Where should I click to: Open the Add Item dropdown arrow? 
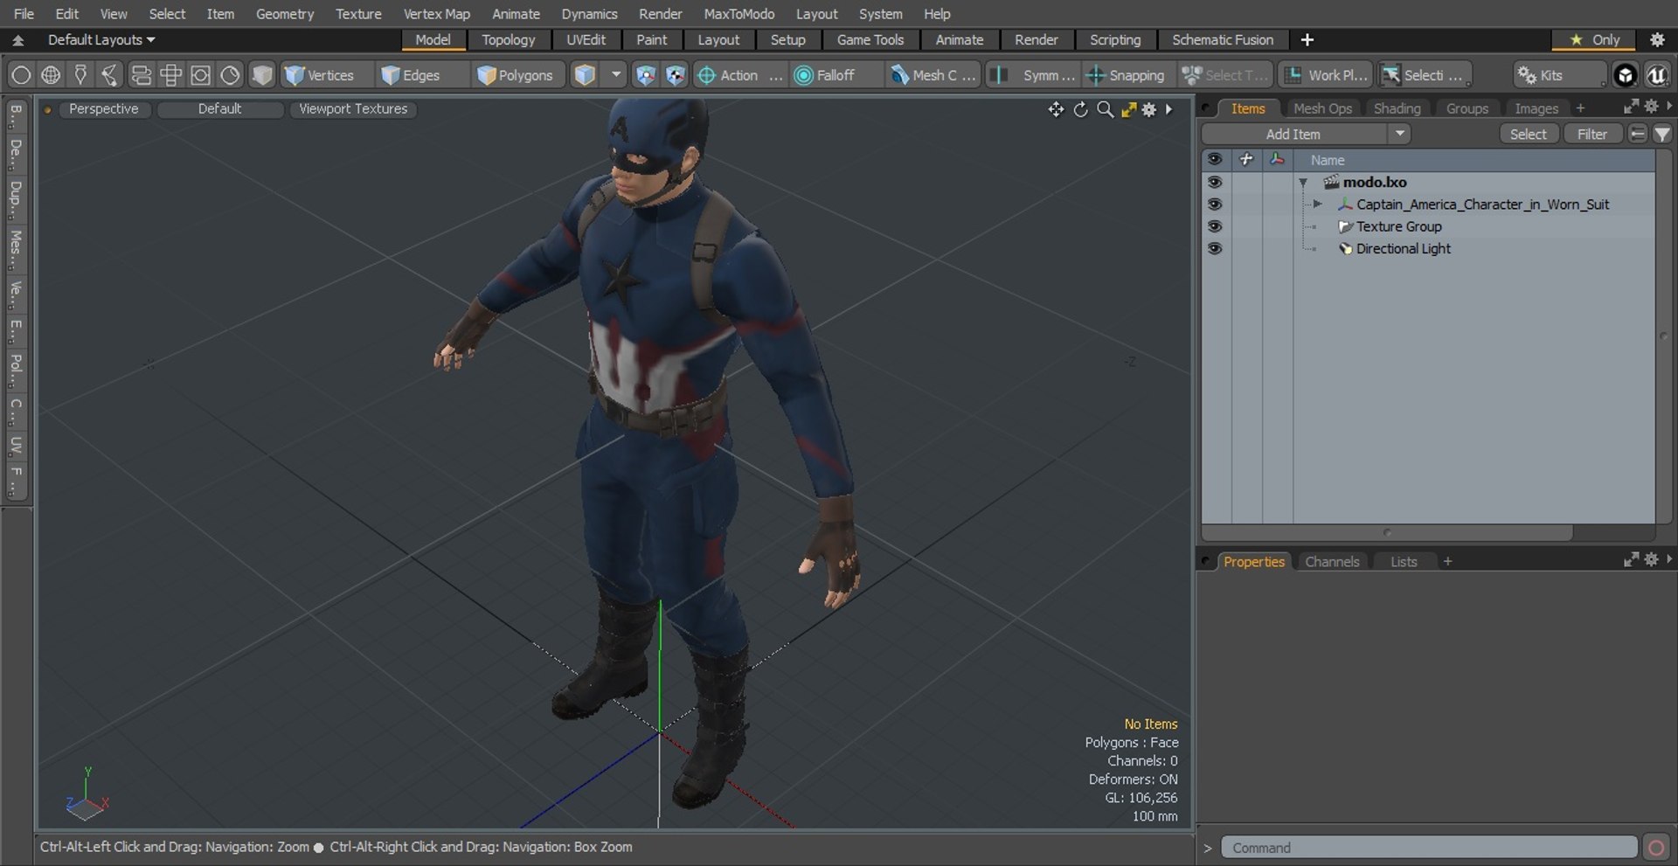coord(1399,134)
